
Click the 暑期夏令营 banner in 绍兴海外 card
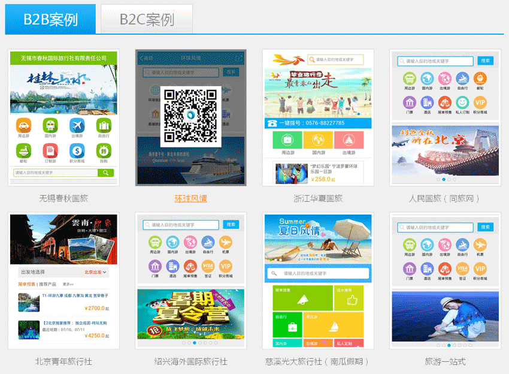tap(191, 314)
